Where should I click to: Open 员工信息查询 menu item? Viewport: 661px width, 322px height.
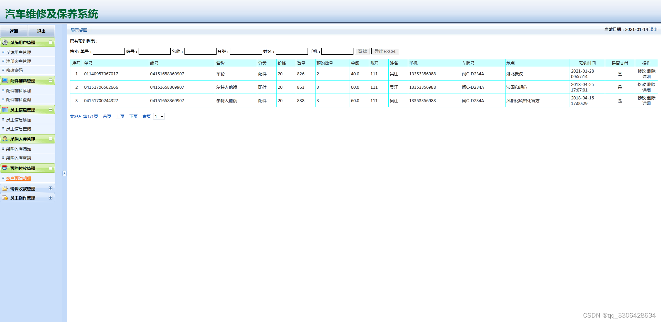click(19, 129)
